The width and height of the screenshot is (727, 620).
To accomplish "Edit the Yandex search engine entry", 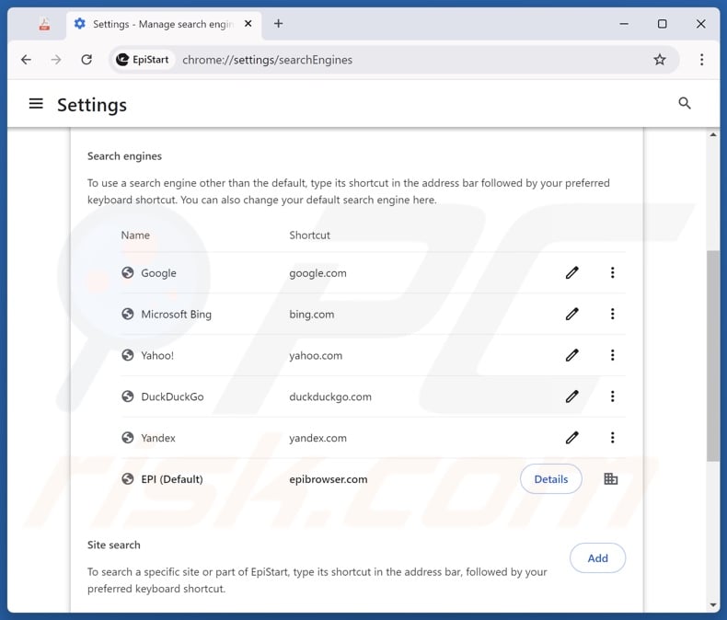I will click(x=572, y=438).
